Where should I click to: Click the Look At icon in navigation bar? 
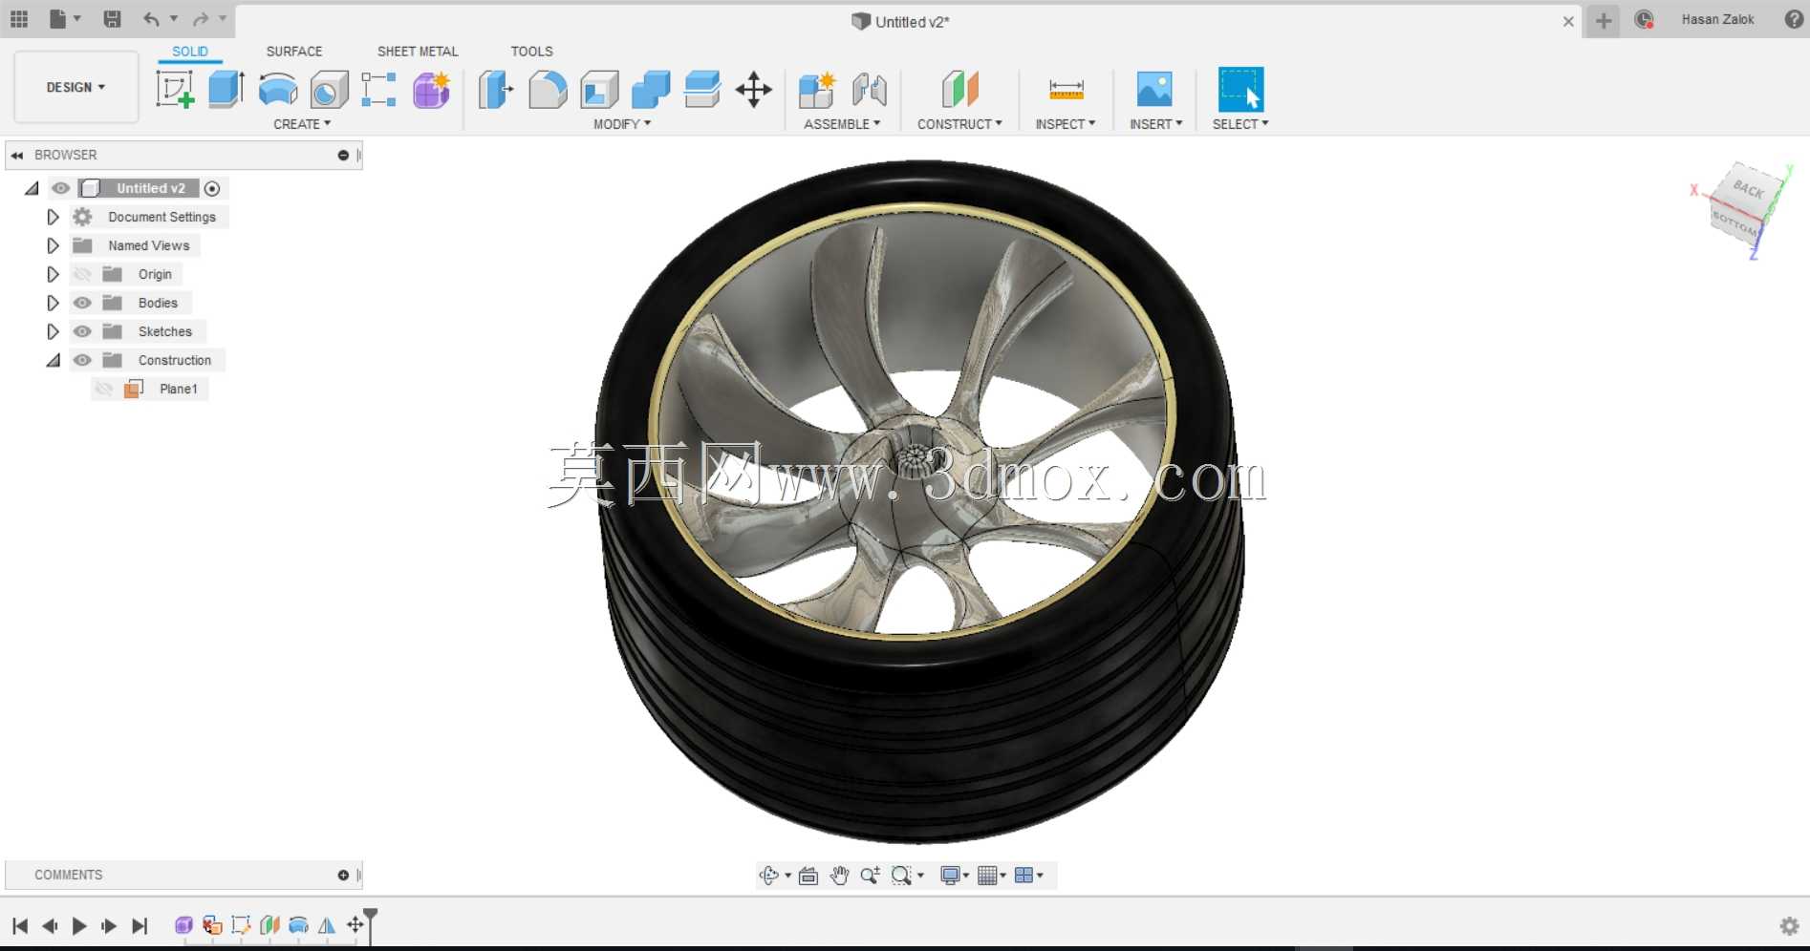click(x=808, y=876)
